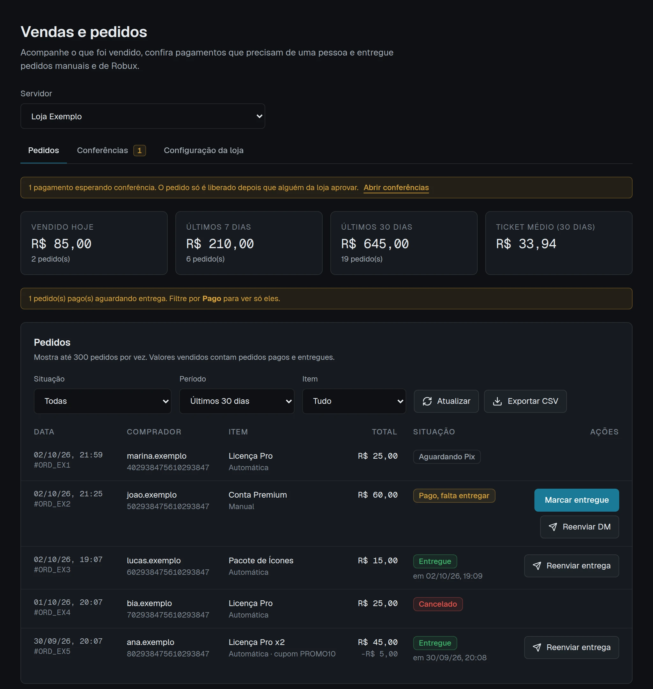
Task: Click the Conferências badge showing 1
Action: click(140, 151)
